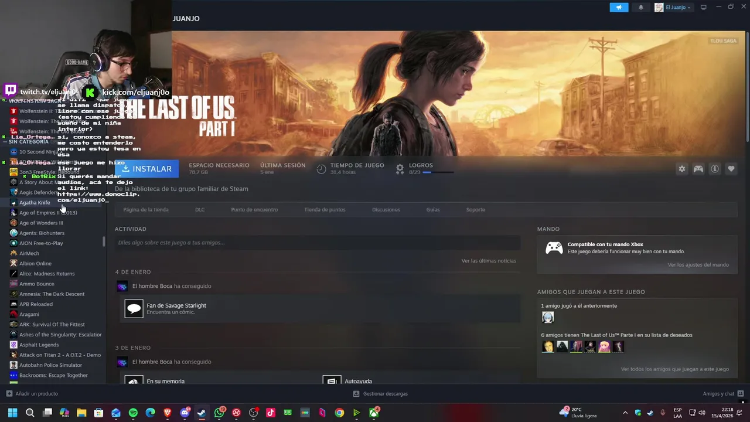Open the Discusiones tab
Viewport: 750px width, 422px height.
click(386, 210)
